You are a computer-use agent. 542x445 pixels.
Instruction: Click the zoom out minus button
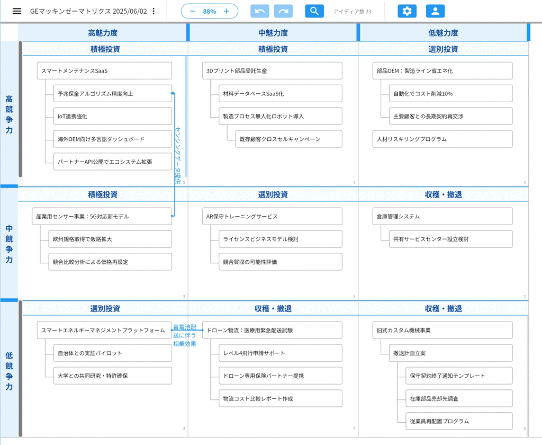point(193,11)
